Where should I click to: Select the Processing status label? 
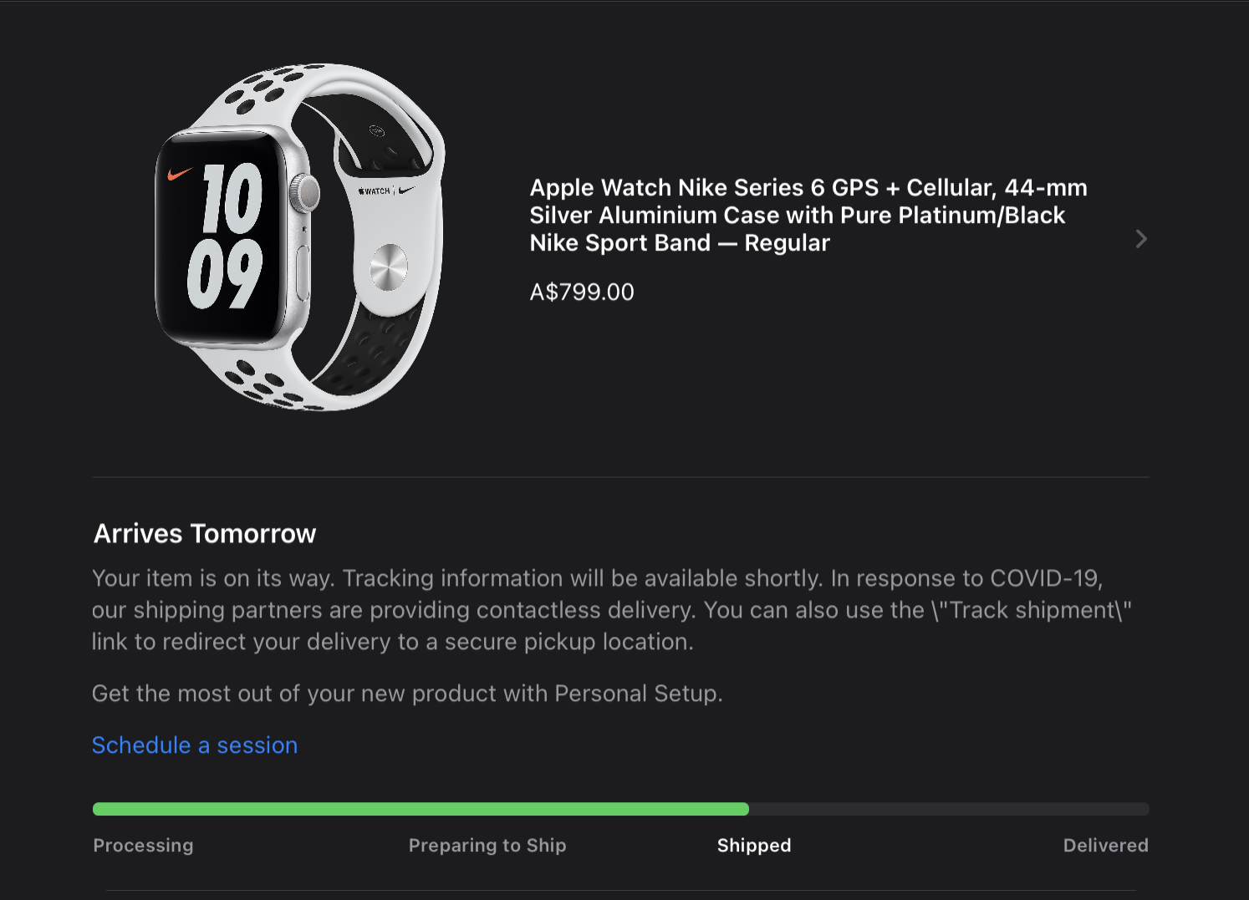pos(143,845)
